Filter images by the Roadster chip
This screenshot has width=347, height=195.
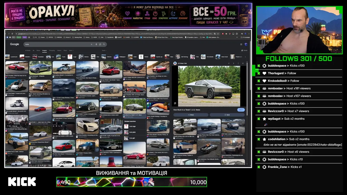point(38,57)
